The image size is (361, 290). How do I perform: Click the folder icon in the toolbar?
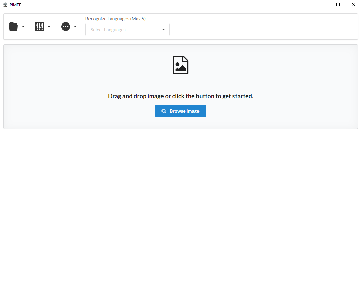coord(13,27)
